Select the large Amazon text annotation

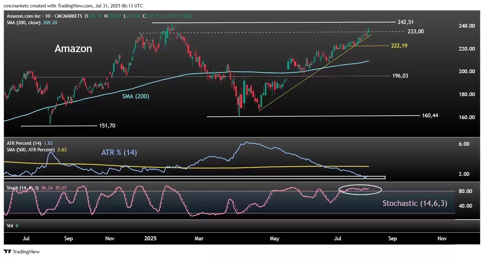tap(73, 48)
